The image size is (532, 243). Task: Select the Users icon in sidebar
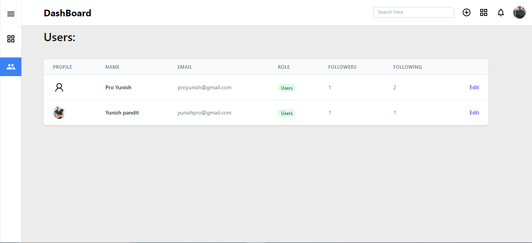[11, 66]
